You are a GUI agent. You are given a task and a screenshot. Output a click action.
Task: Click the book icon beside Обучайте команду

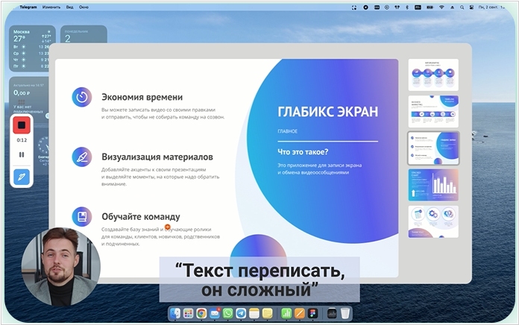click(x=82, y=217)
